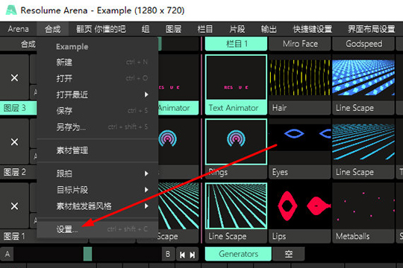The height and width of the screenshot is (268, 403).
Task: Snap the crossfader to side B
Action: (168, 254)
